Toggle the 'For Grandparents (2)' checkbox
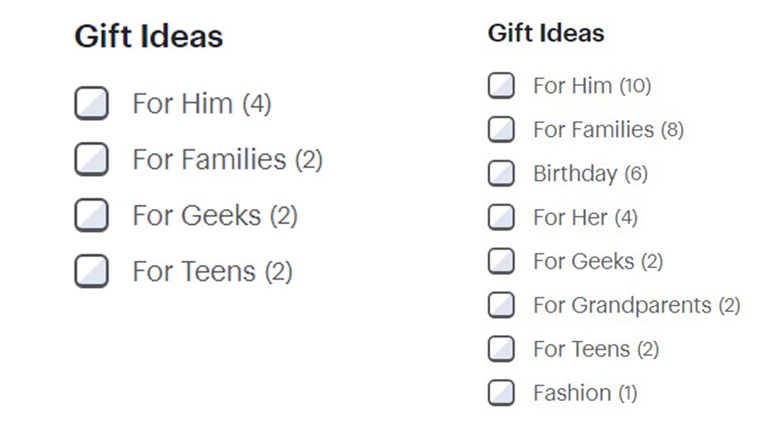Screen dimensions: 783x440 pyautogui.click(x=501, y=305)
